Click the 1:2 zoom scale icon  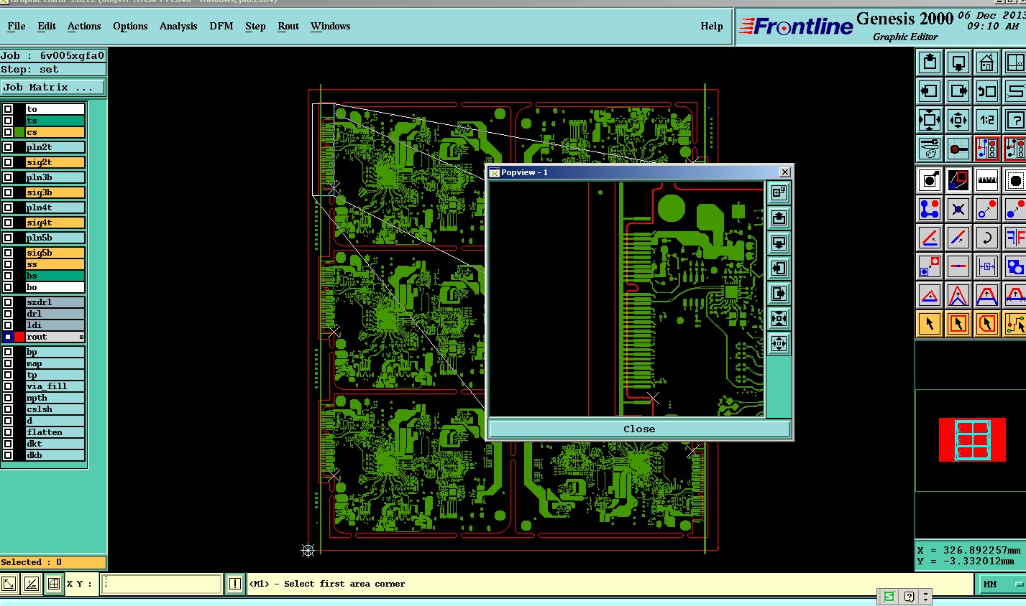tap(987, 120)
